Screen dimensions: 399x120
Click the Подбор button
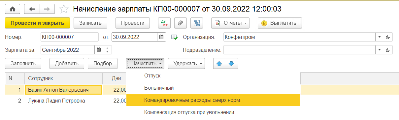coord(103,63)
